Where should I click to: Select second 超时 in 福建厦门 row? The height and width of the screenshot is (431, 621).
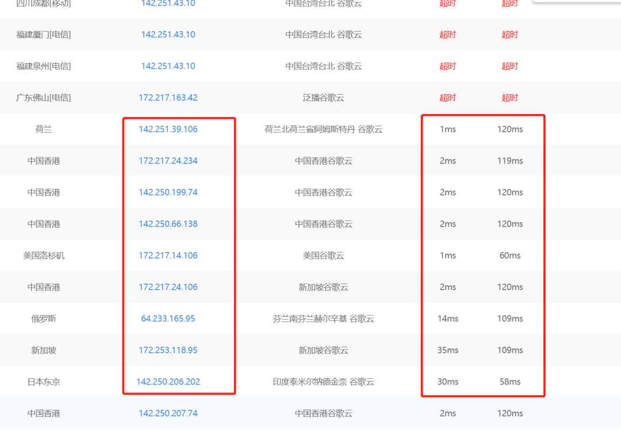pyautogui.click(x=510, y=35)
